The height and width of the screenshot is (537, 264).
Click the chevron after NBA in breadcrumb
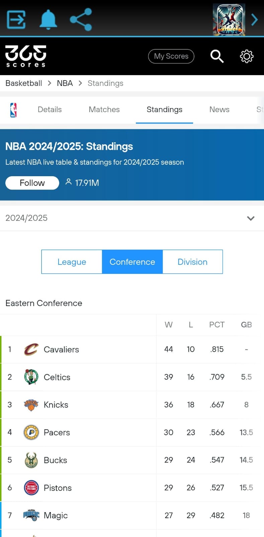tap(80, 83)
